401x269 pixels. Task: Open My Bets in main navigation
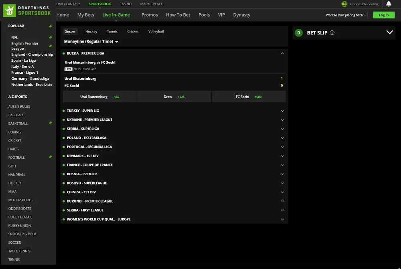(86, 15)
